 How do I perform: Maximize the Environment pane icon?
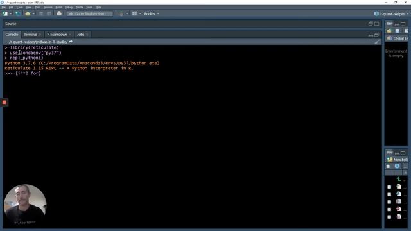point(403,24)
